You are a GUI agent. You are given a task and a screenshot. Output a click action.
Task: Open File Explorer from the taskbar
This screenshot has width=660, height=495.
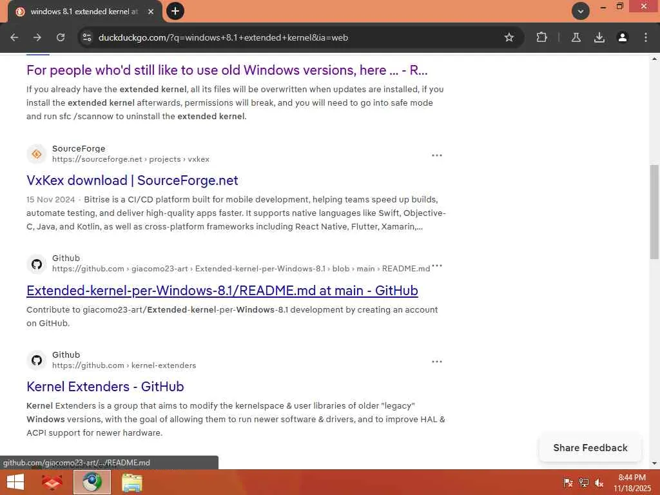pos(131,482)
